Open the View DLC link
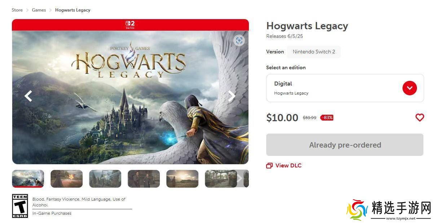 point(288,166)
